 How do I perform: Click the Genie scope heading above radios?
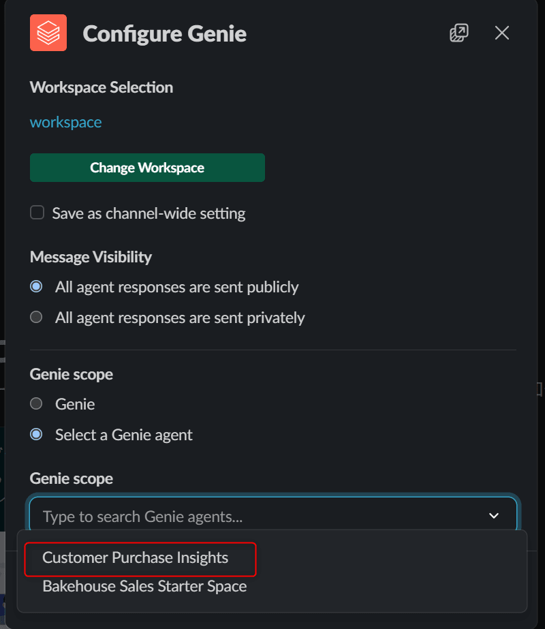tap(72, 374)
